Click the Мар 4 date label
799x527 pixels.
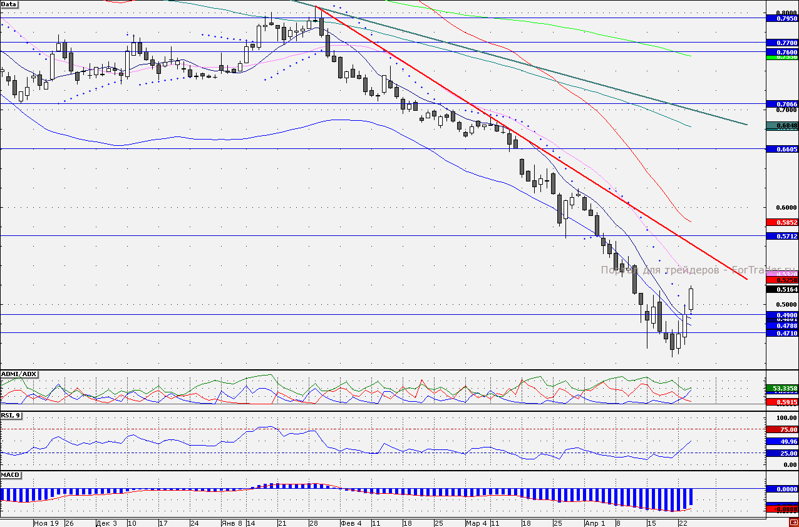tap(476, 523)
